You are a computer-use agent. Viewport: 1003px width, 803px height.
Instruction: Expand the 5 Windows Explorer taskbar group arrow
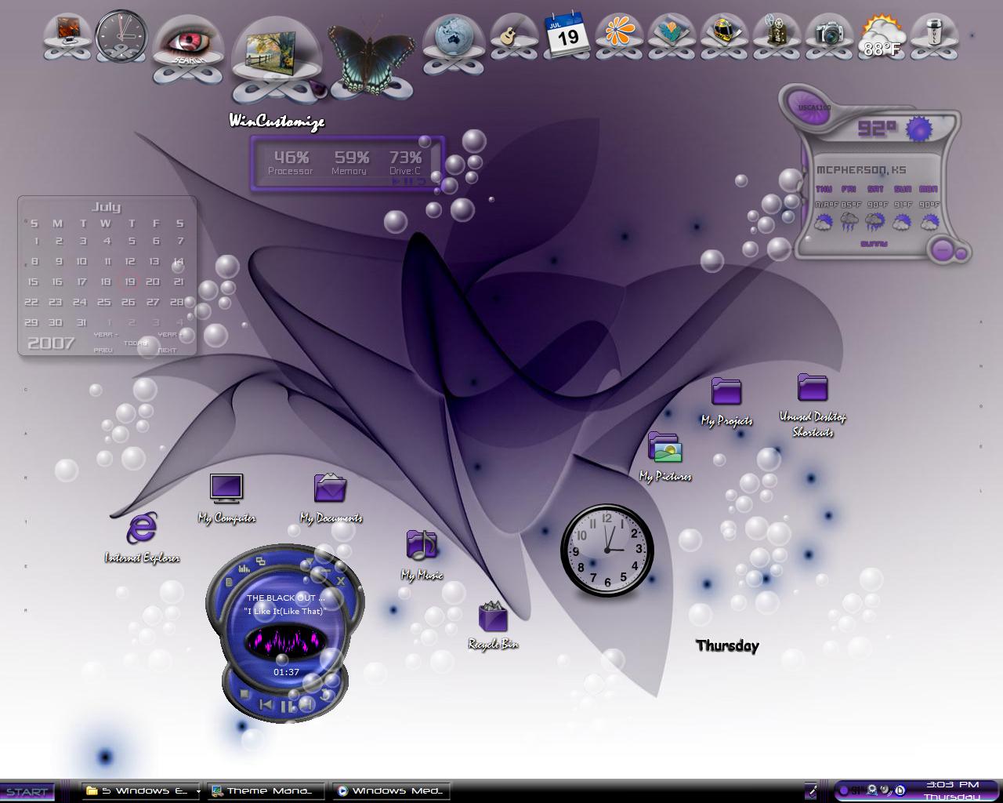(x=197, y=791)
